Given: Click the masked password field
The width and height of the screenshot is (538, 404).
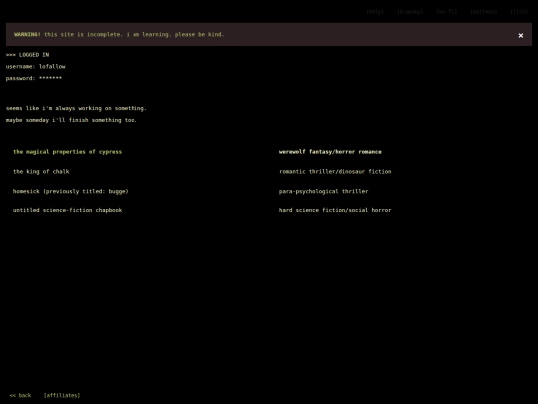Looking at the screenshot, I should pyautogui.click(x=34, y=78).
